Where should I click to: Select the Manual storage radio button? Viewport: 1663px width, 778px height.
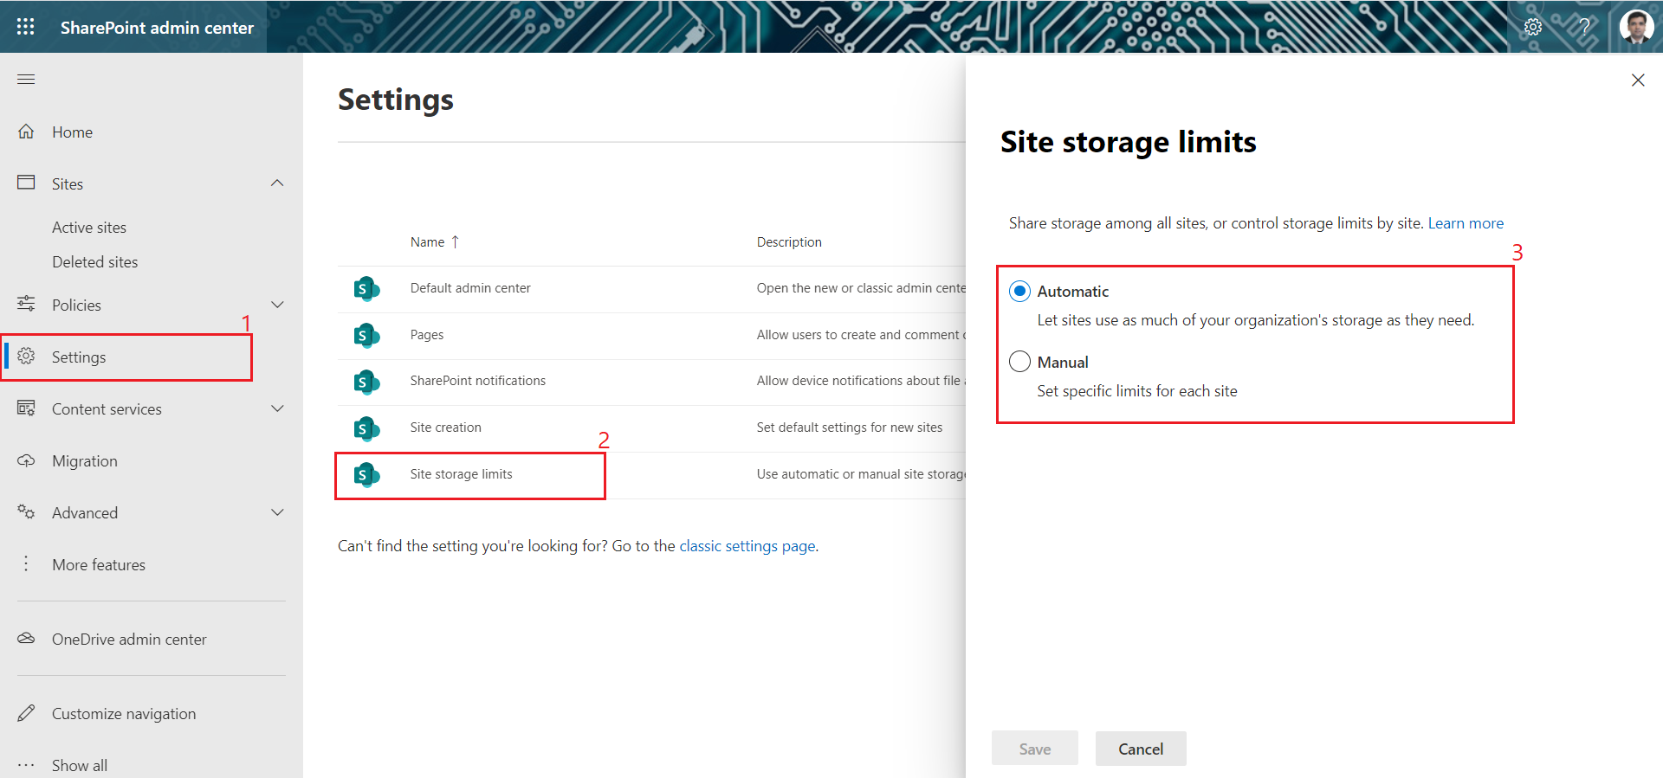(1019, 362)
